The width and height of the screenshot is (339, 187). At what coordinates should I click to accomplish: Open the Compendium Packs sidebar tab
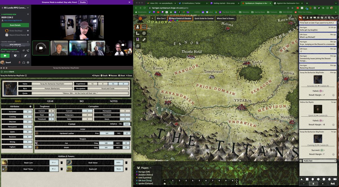(329, 17)
